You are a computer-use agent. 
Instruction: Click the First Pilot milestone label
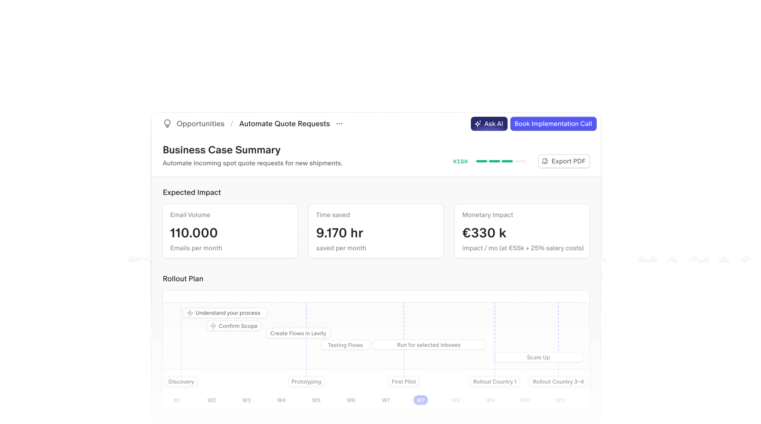pos(404,382)
